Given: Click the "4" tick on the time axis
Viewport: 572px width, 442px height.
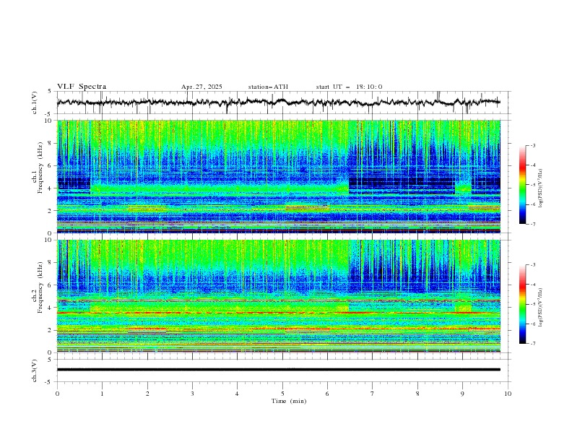Looking at the screenshot, I should (x=237, y=394).
